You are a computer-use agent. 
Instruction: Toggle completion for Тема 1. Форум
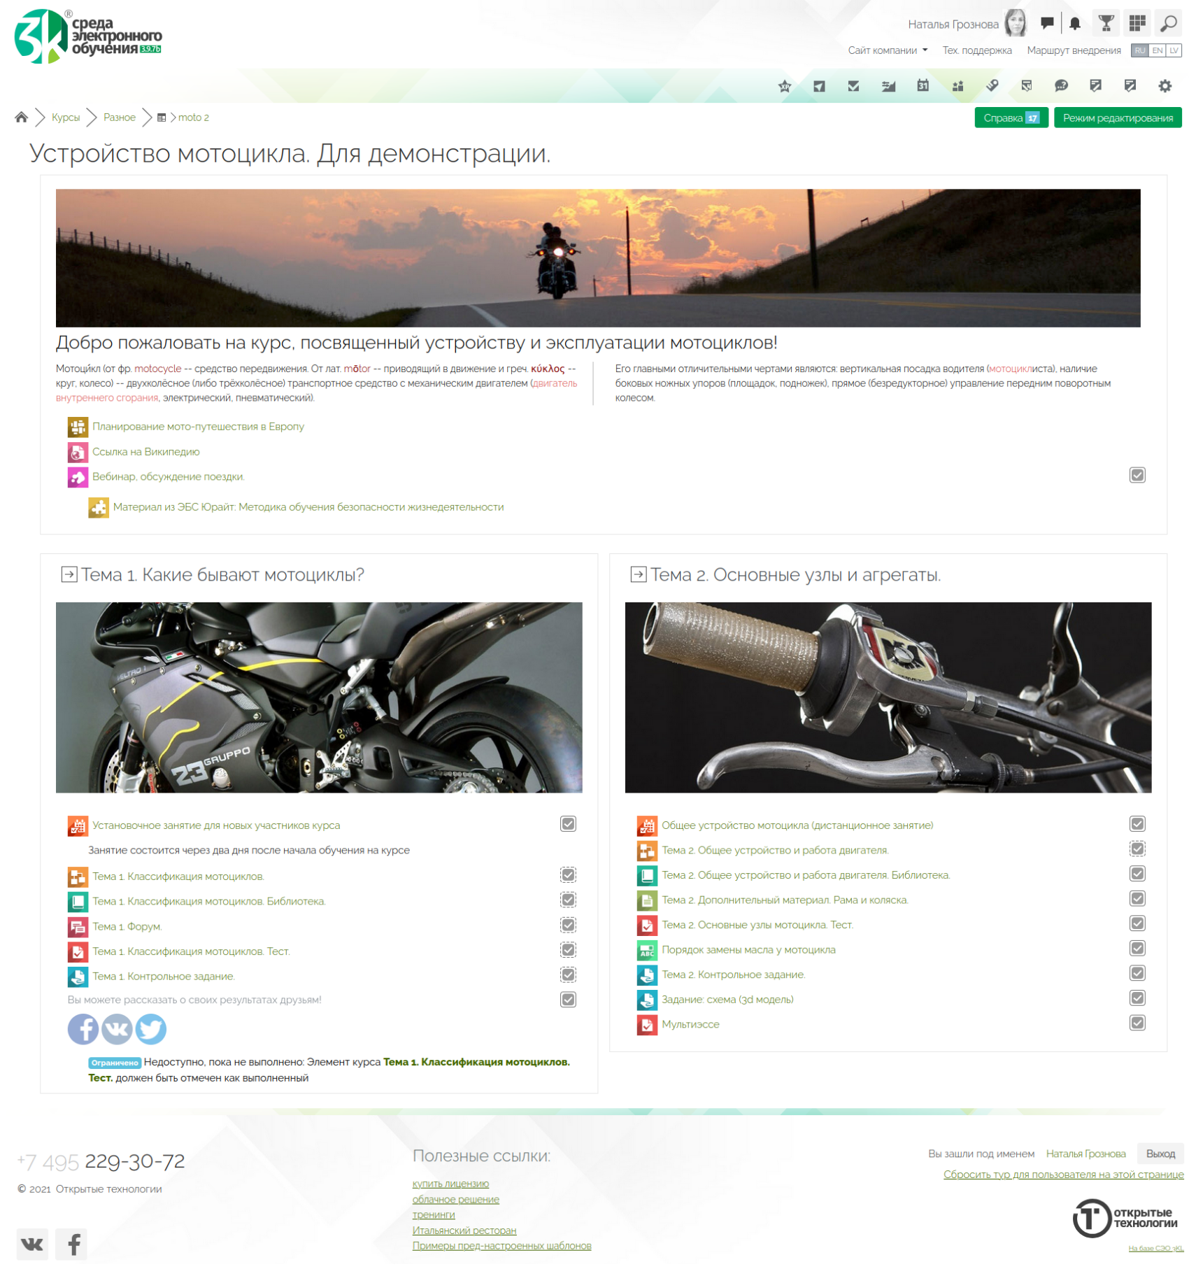[x=568, y=926]
